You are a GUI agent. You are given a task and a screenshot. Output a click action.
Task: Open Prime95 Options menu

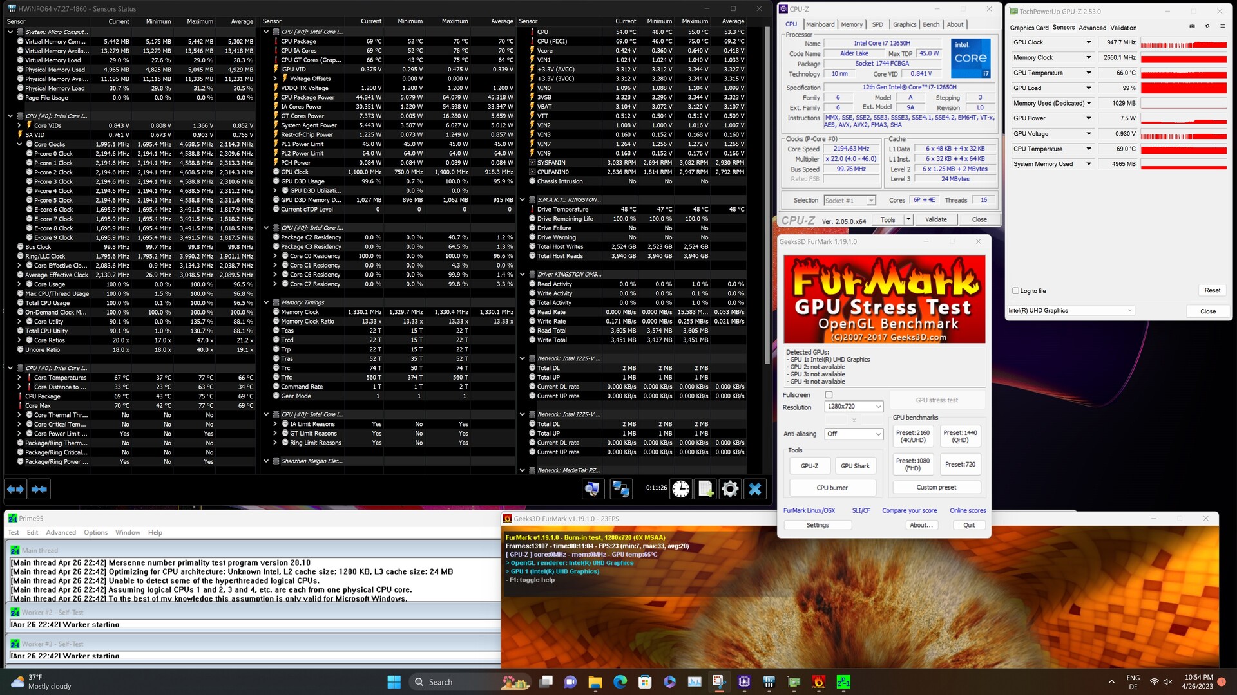tap(95, 532)
